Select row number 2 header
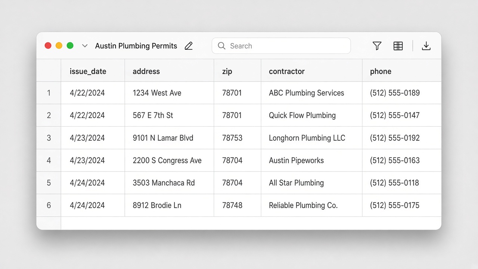The width and height of the screenshot is (478, 269). (x=49, y=115)
